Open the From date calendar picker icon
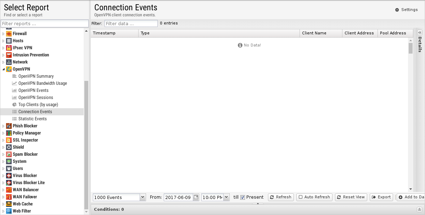 (196, 197)
